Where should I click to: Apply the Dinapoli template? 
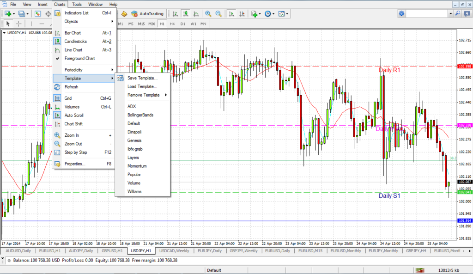pyautogui.click(x=143, y=132)
